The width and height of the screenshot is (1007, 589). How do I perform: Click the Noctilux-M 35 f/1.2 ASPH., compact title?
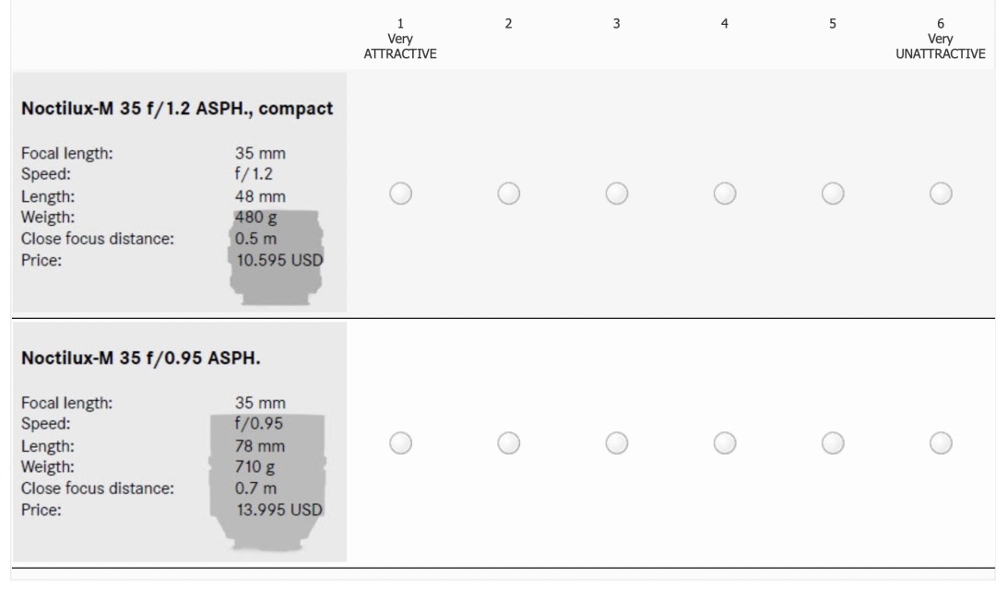pos(177,110)
